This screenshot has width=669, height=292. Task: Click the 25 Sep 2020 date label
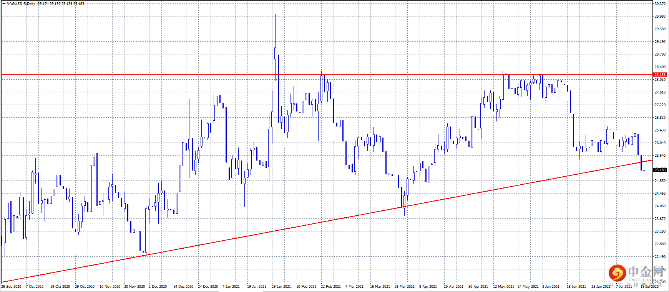click(11, 286)
